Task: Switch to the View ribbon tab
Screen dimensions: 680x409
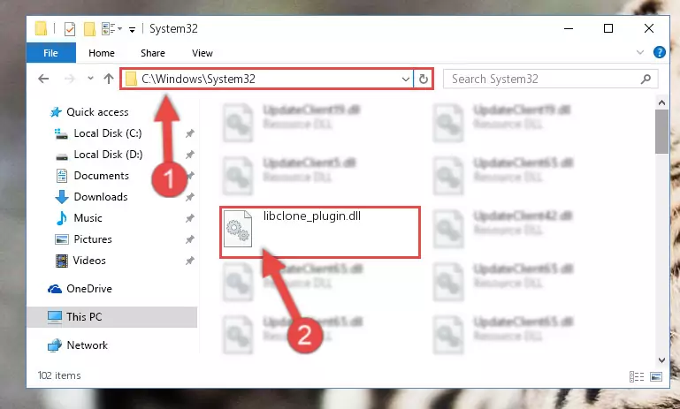Action: point(202,53)
